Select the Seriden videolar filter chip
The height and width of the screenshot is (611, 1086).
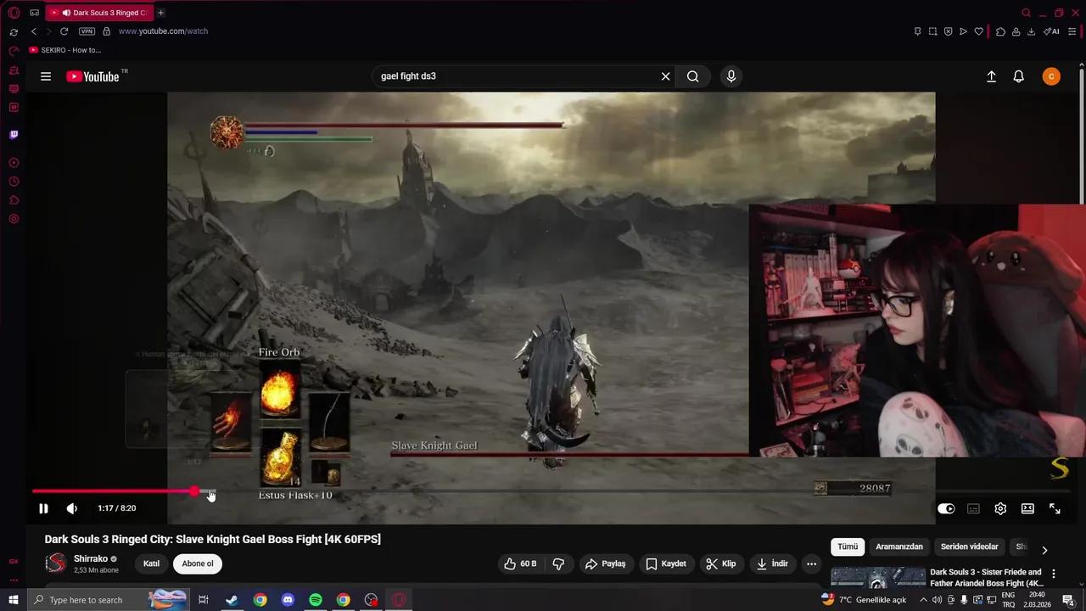(x=969, y=547)
